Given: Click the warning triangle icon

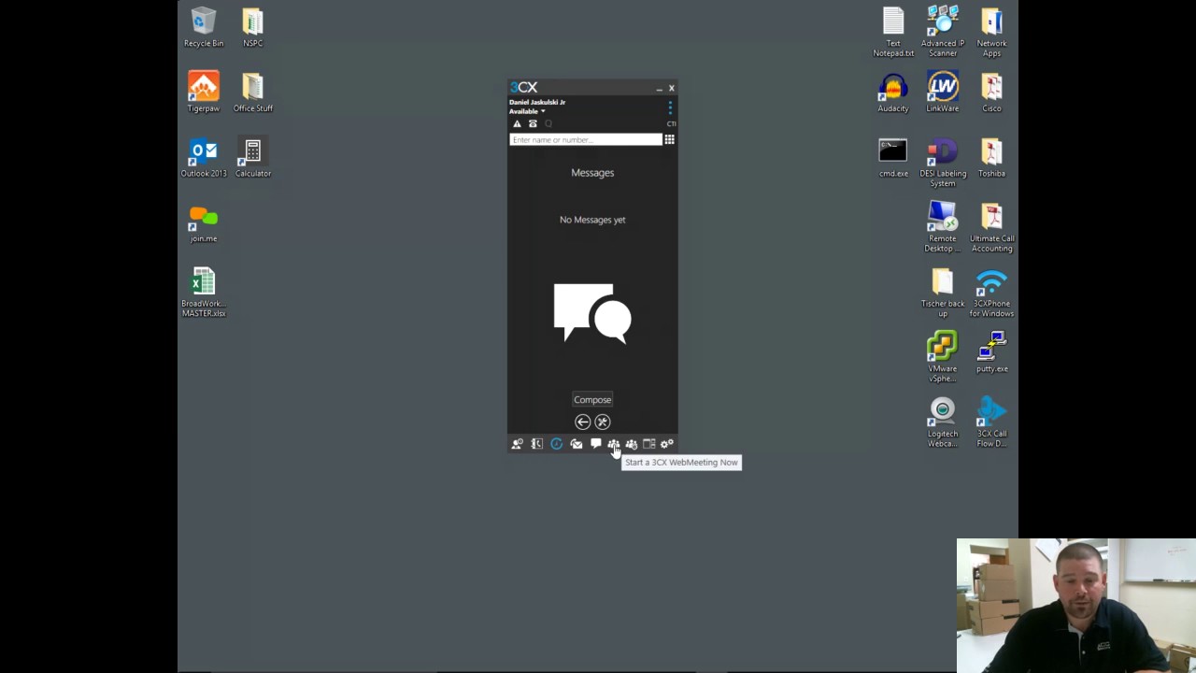Looking at the screenshot, I should (517, 124).
